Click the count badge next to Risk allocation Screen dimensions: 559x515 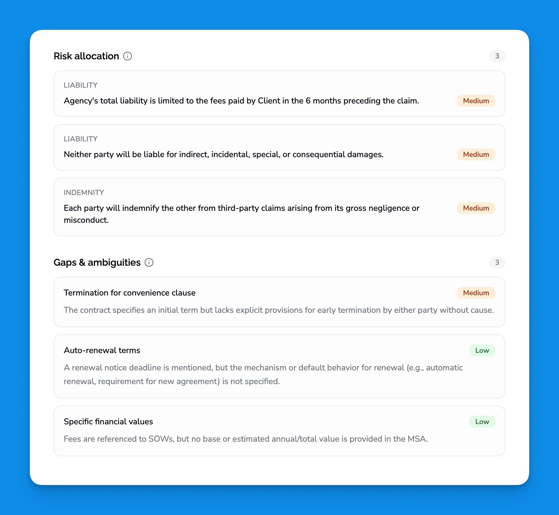coord(497,56)
